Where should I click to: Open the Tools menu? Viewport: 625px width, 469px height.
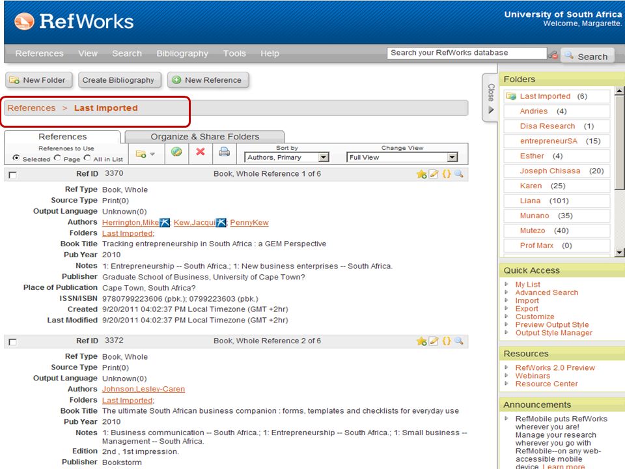[234, 53]
